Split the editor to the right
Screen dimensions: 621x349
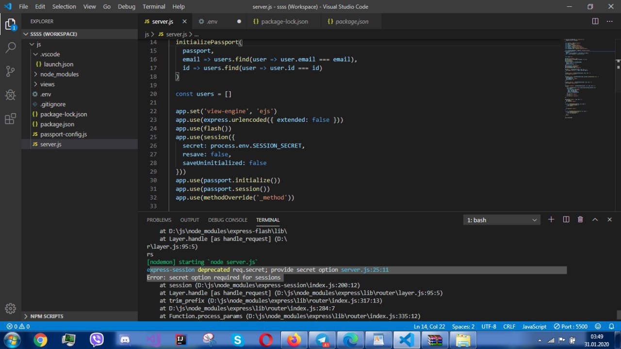coord(595,21)
